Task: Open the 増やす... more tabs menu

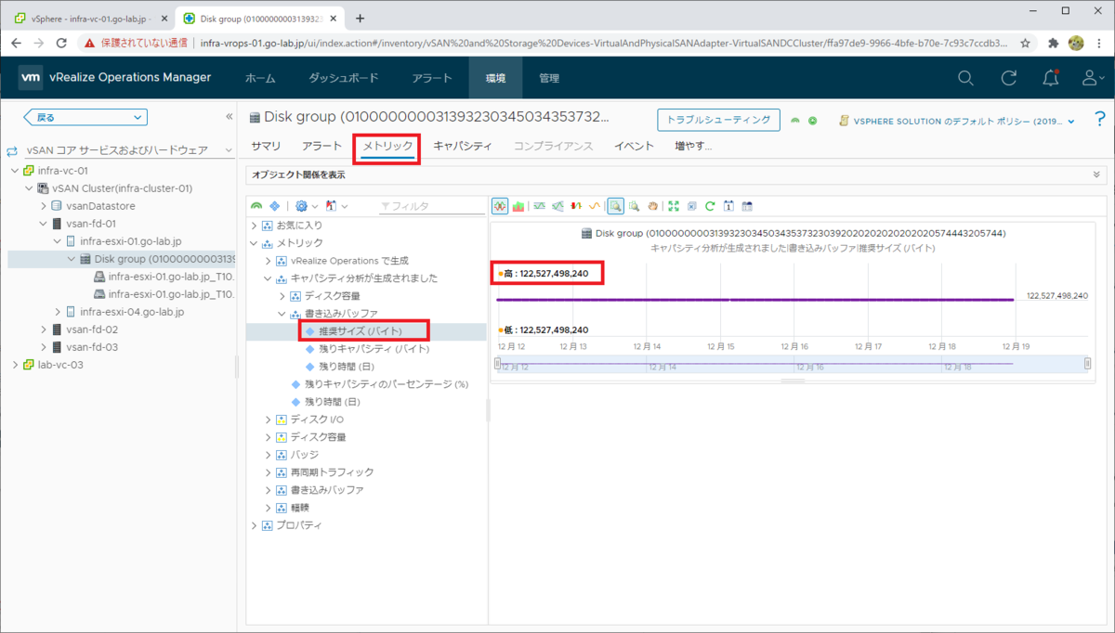Action: tap(693, 146)
